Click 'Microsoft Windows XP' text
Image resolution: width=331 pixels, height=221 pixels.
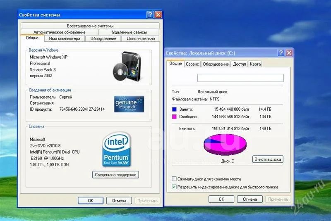click(49, 57)
